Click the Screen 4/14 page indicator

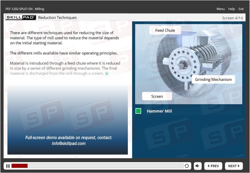(232, 18)
